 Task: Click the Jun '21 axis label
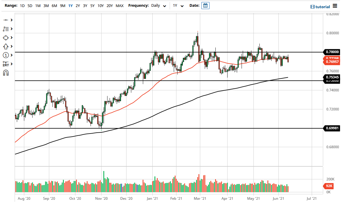click(x=278, y=199)
